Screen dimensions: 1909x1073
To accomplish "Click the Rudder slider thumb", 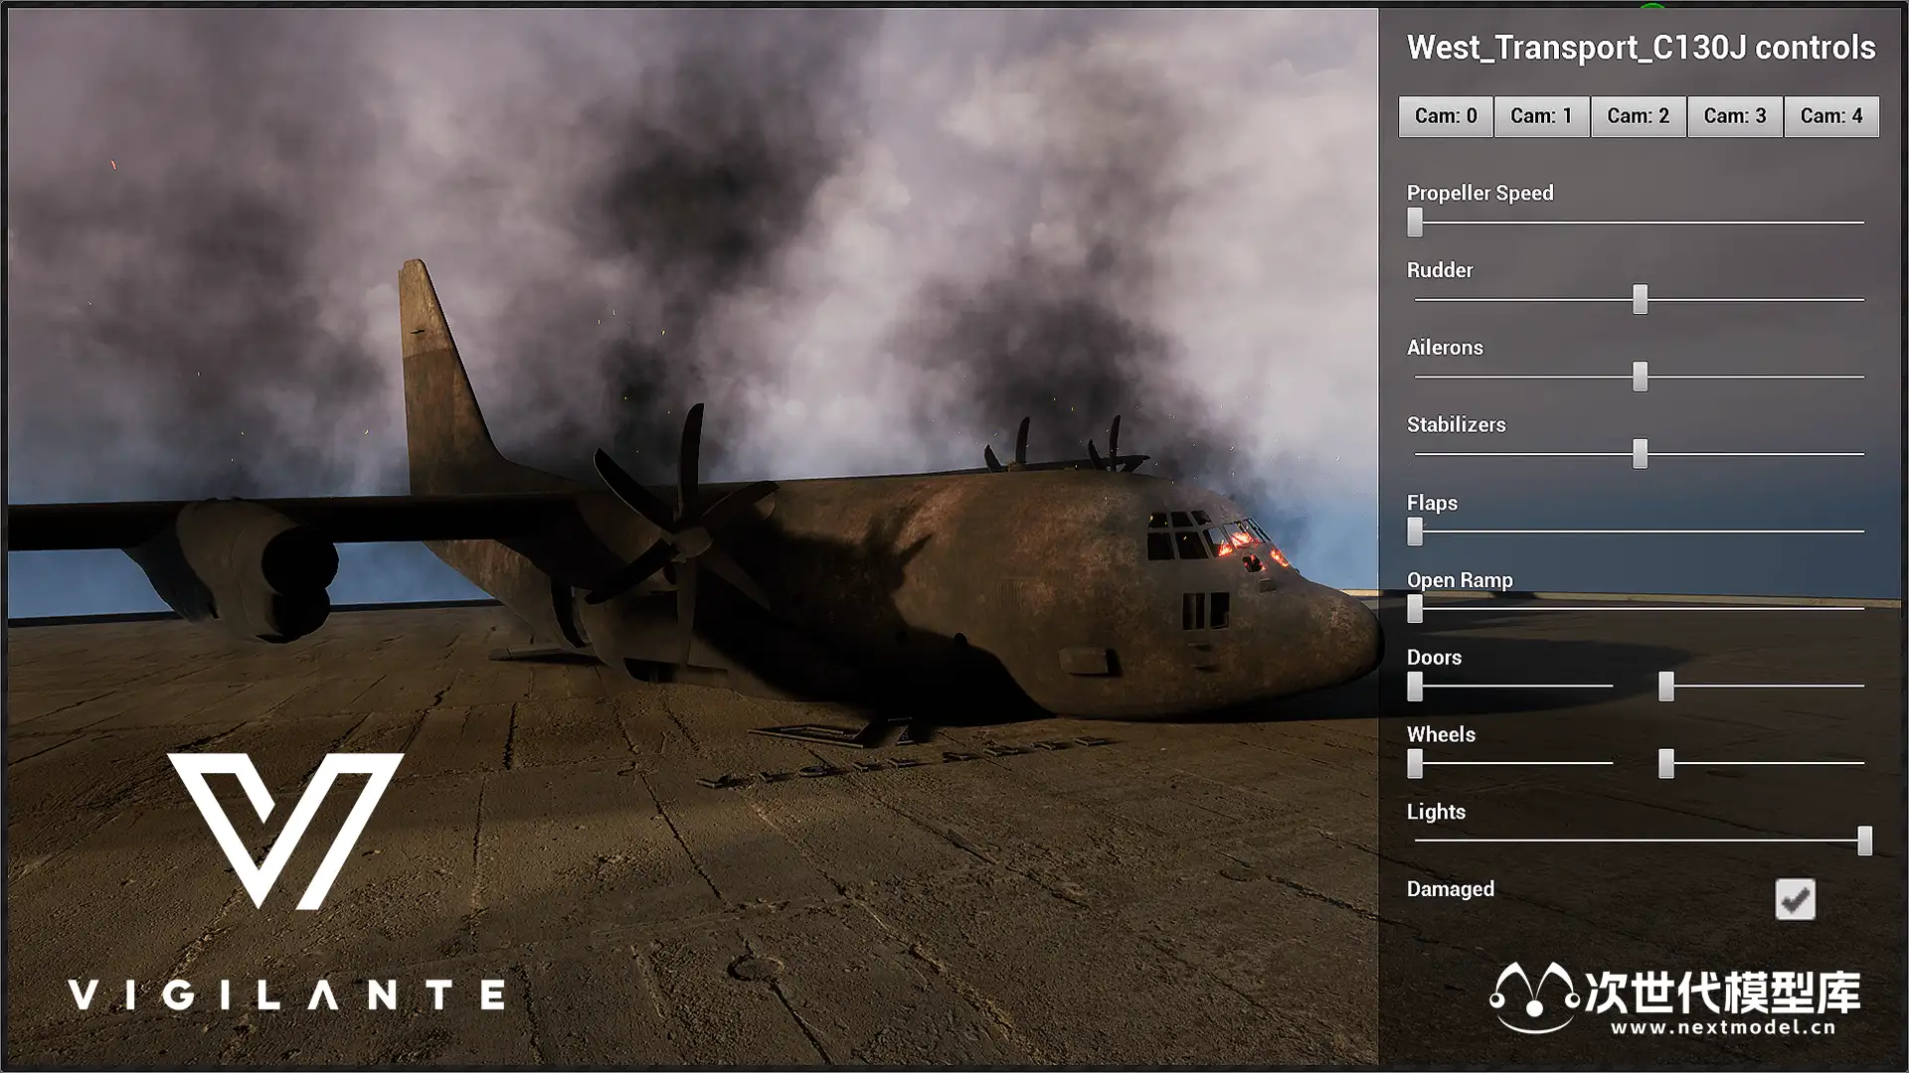I will (x=1640, y=299).
